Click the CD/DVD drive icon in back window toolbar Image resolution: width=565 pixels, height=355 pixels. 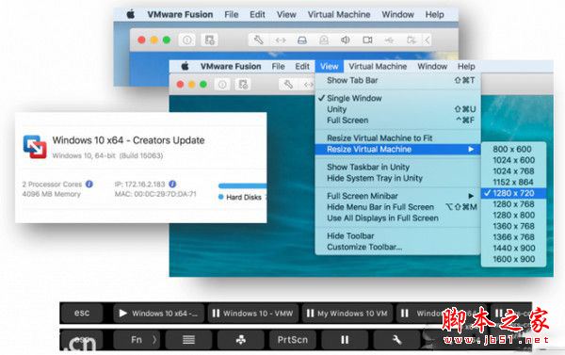click(324, 40)
